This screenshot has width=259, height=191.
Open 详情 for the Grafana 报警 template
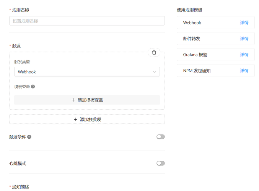point(244,55)
